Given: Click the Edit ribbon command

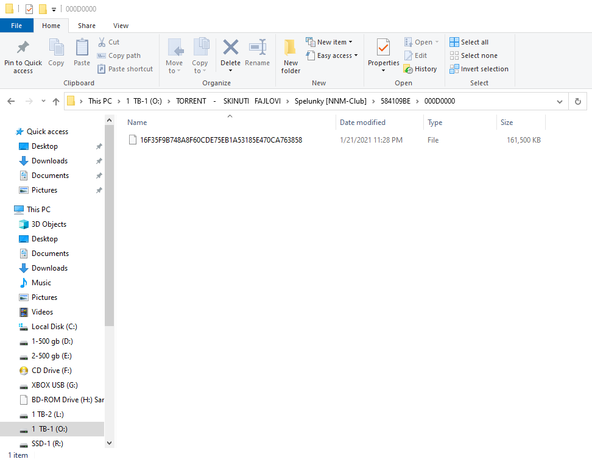Looking at the screenshot, I should point(416,55).
